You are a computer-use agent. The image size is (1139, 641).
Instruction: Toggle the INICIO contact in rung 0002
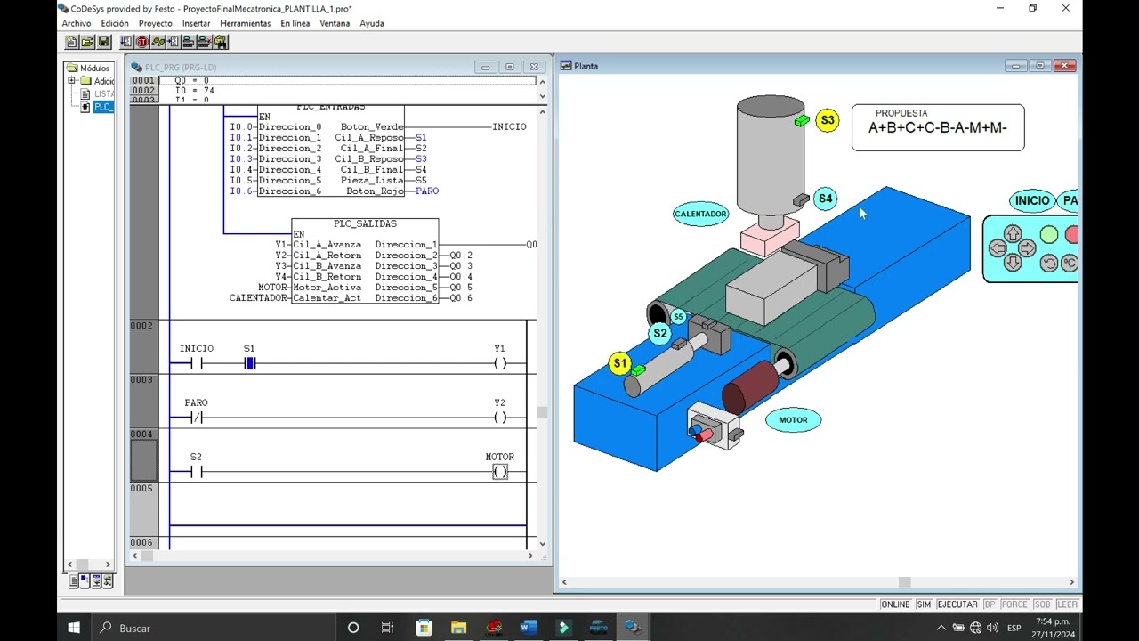pos(197,363)
